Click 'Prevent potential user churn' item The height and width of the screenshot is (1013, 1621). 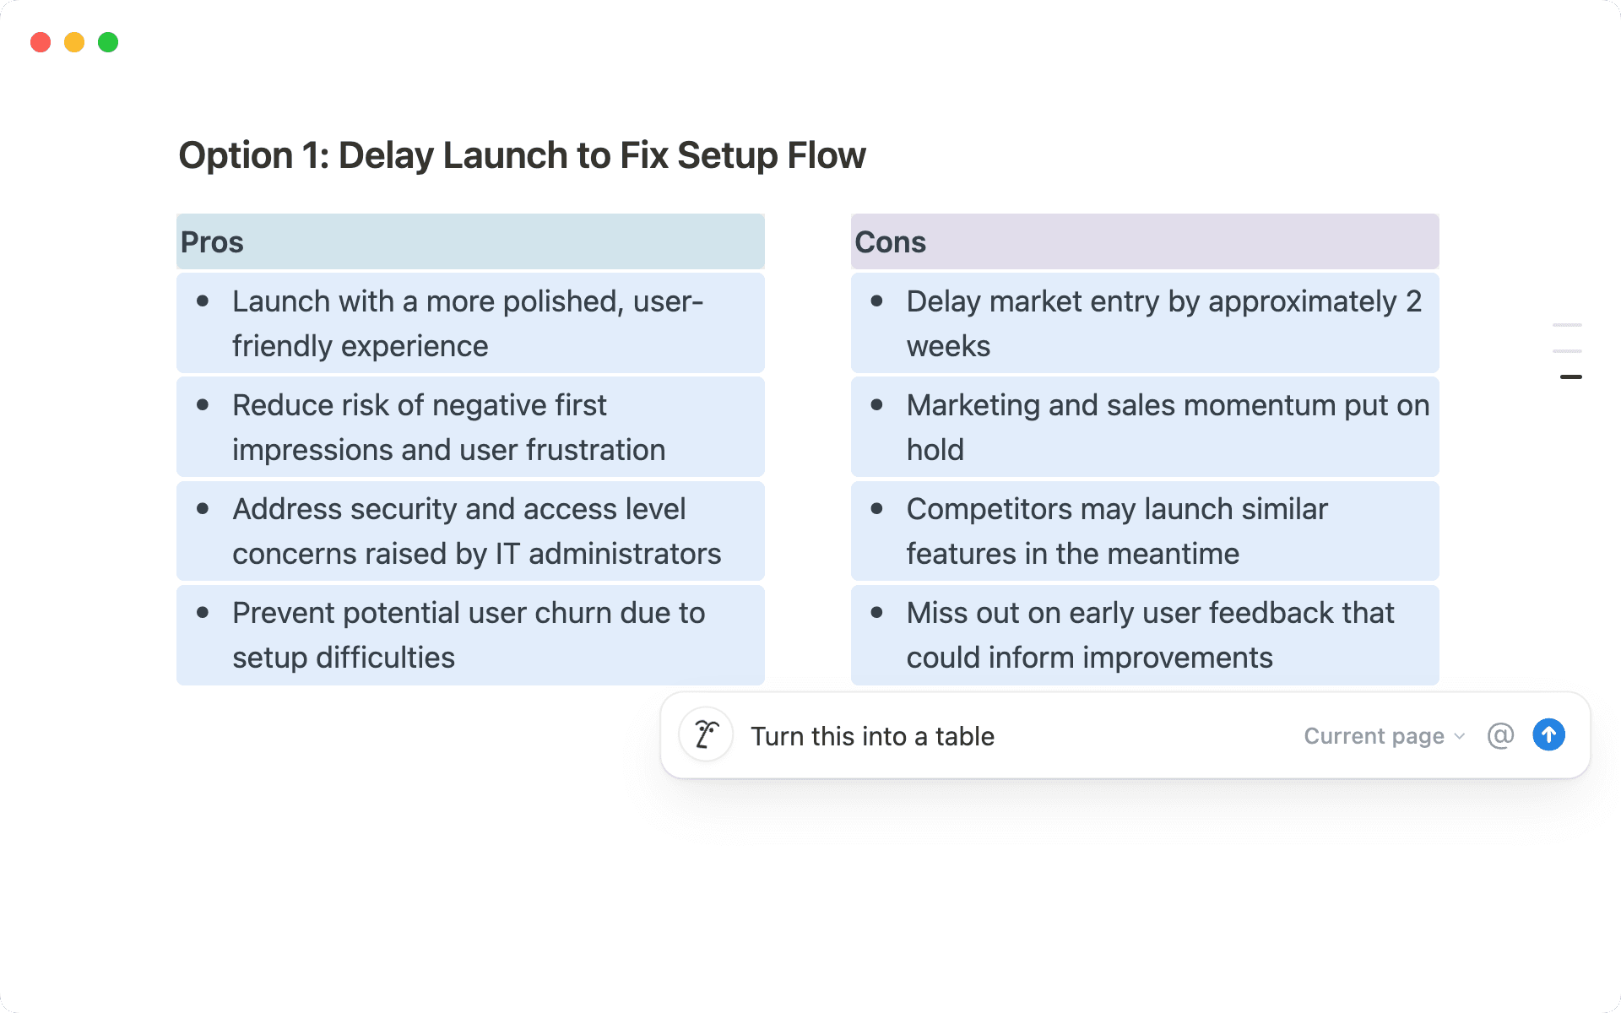[x=468, y=635]
